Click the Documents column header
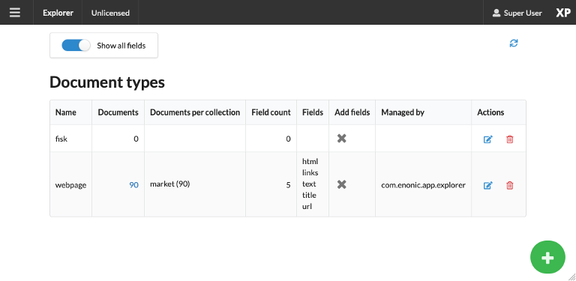Image resolution: width=576 pixels, height=281 pixels. pyautogui.click(x=118, y=112)
